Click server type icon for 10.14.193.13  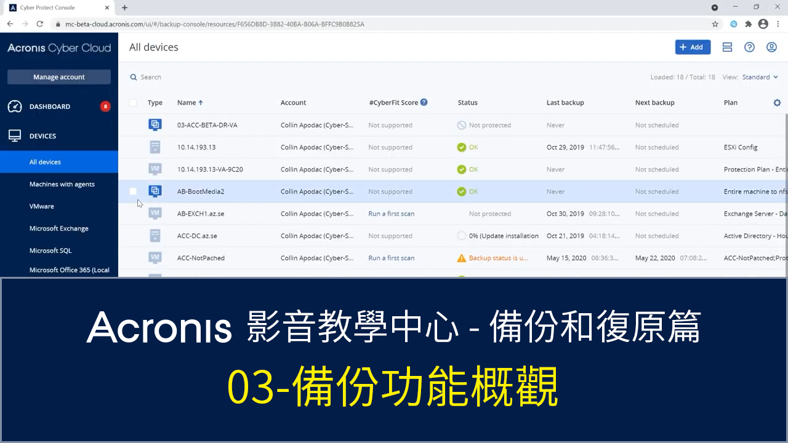tap(155, 147)
